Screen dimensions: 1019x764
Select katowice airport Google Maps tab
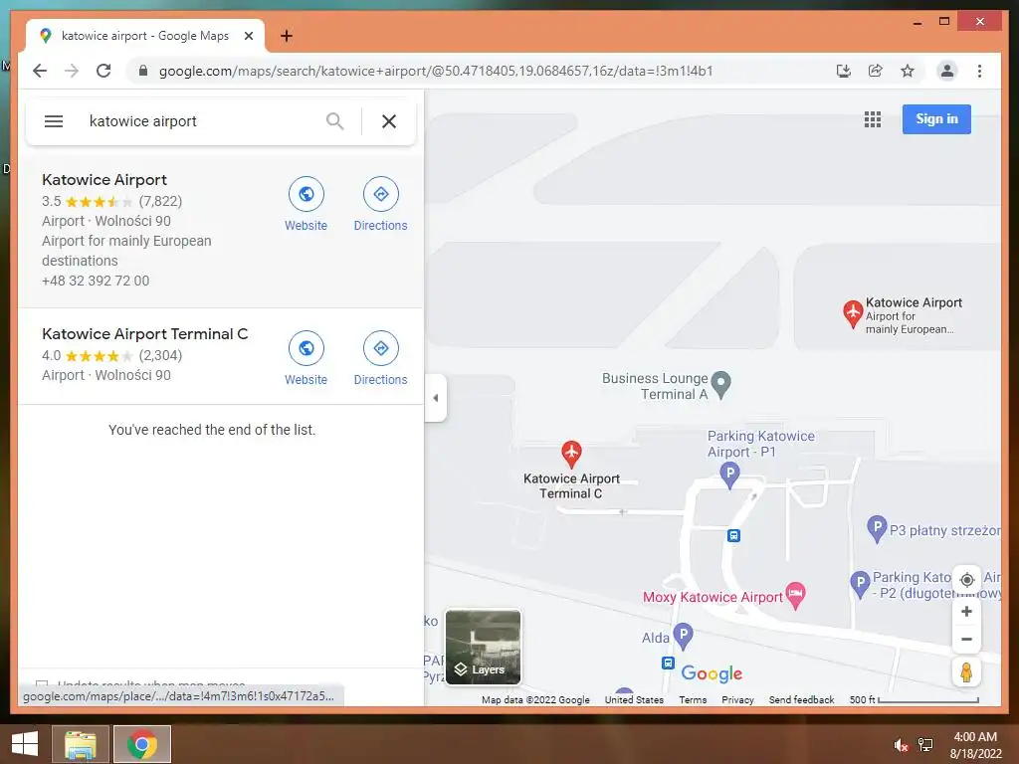coord(145,36)
